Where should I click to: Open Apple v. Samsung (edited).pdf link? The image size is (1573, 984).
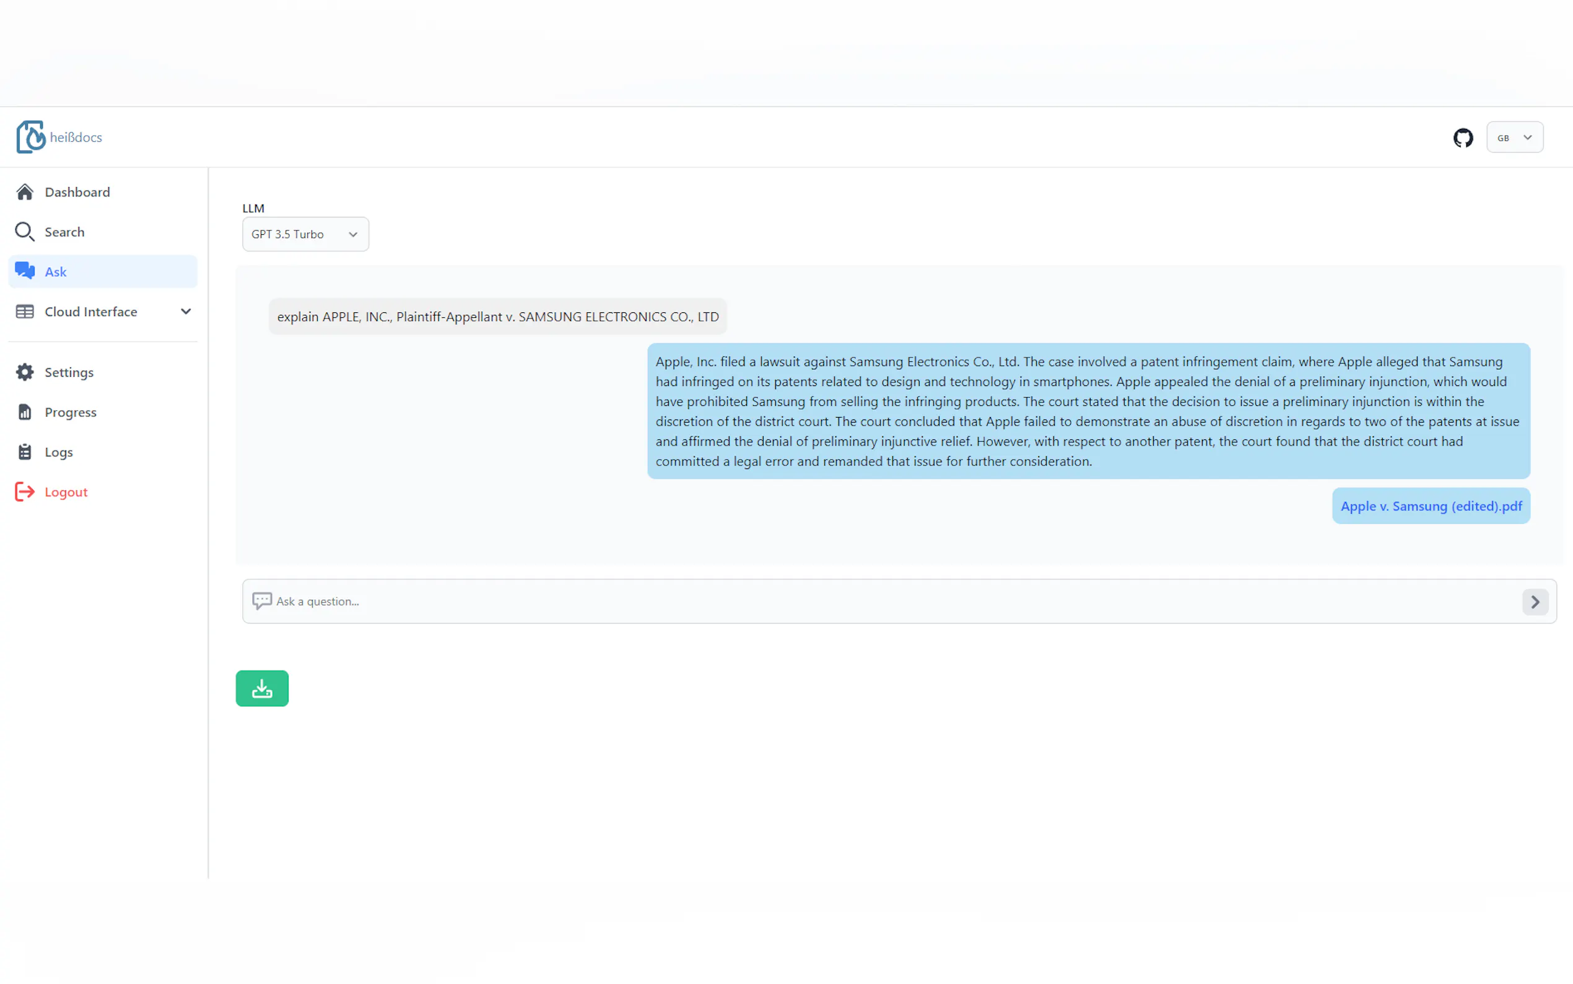[x=1431, y=506]
